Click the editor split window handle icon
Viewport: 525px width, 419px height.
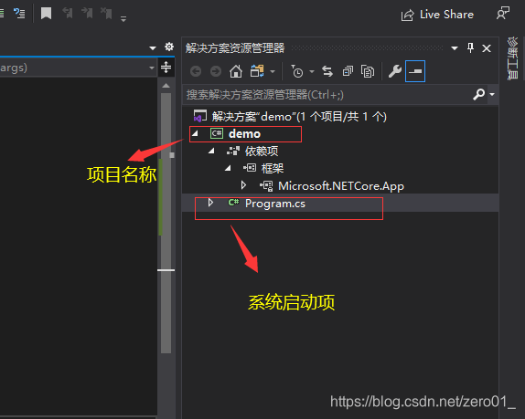coord(166,68)
